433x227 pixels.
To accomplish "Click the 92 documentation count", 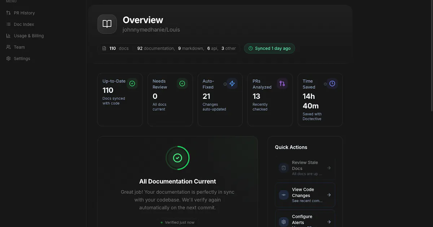I will click(x=156, y=48).
